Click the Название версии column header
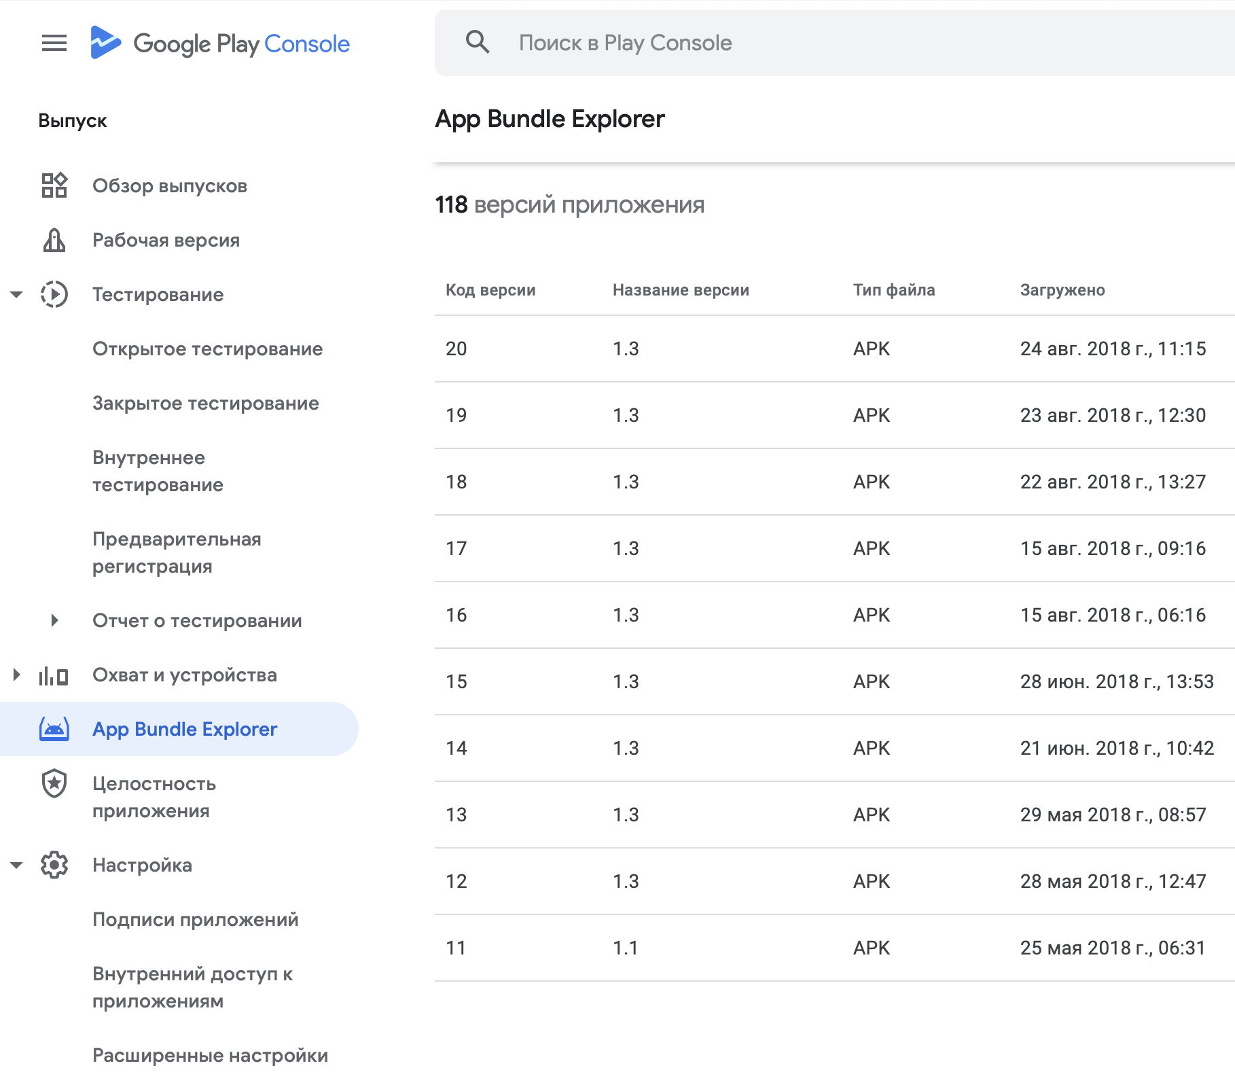 pos(681,290)
